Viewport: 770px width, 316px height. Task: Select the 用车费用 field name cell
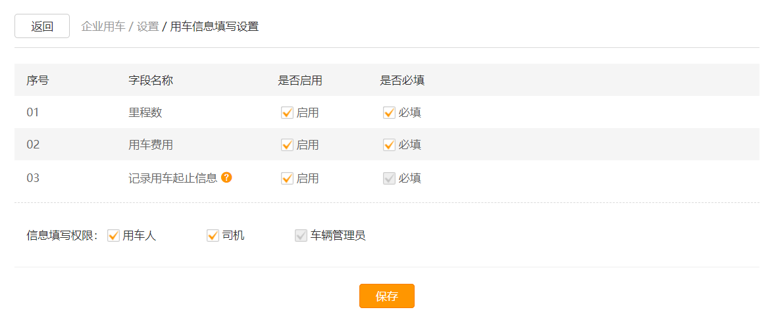click(151, 145)
